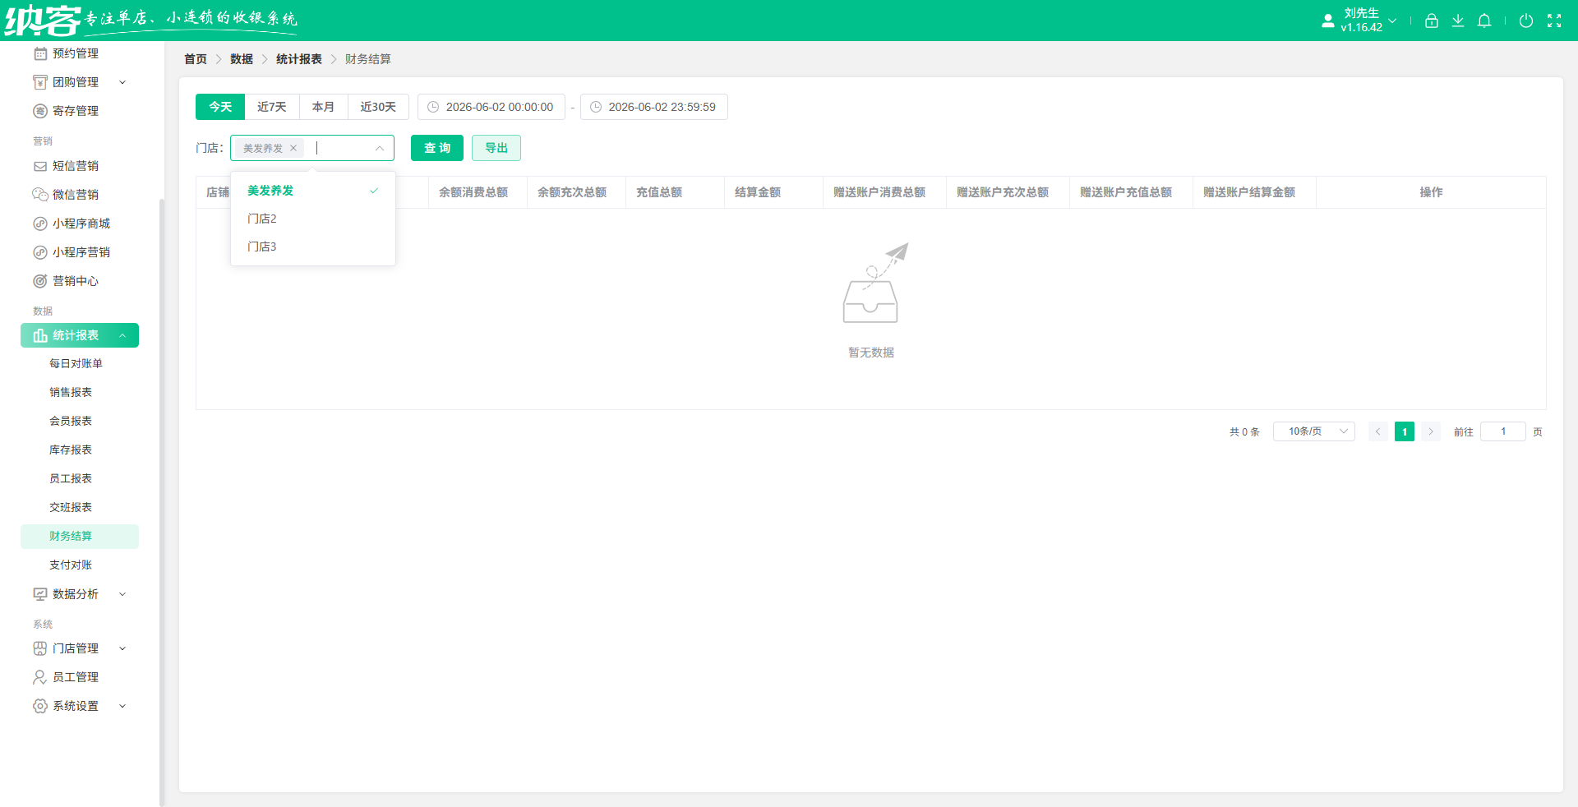Click the 统计报表 bar chart icon

pyautogui.click(x=40, y=335)
